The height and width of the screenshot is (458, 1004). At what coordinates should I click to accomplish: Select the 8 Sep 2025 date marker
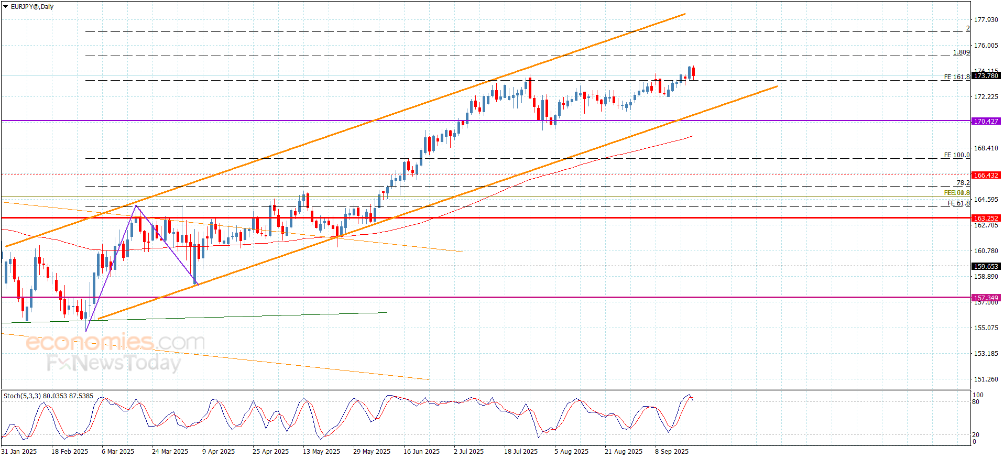tap(671, 451)
